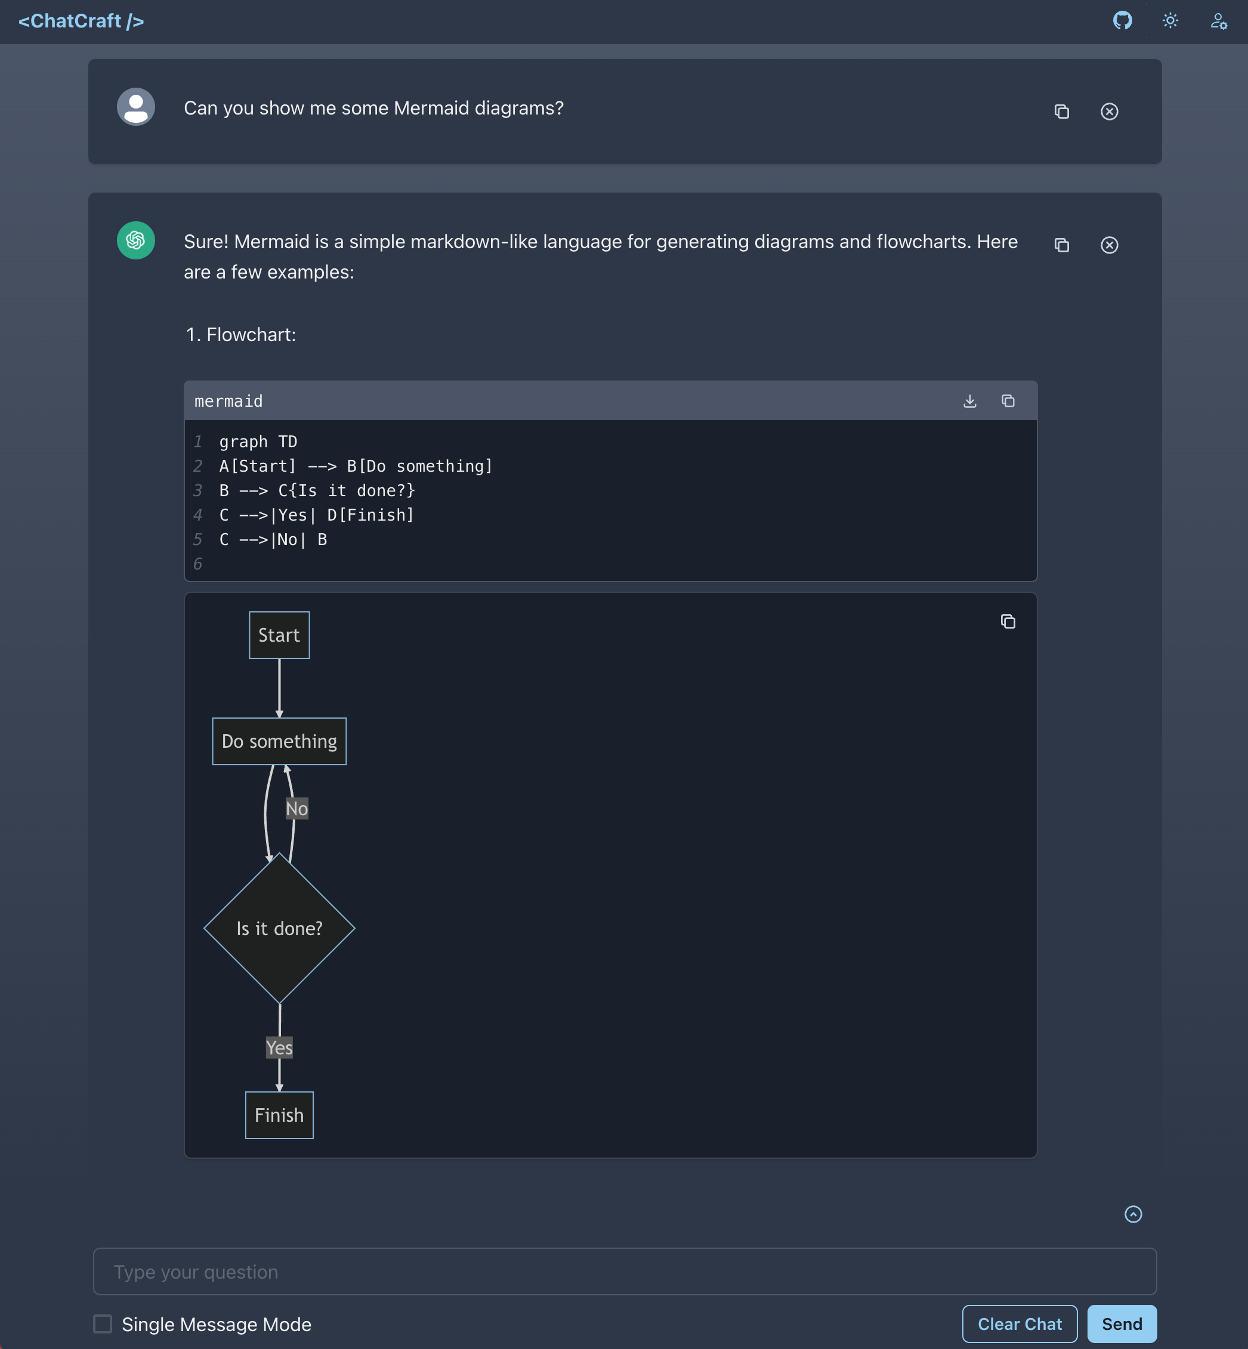Click the Clear Chat button
This screenshot has height=1349, width=1248.
[x=1019, y=1324]
